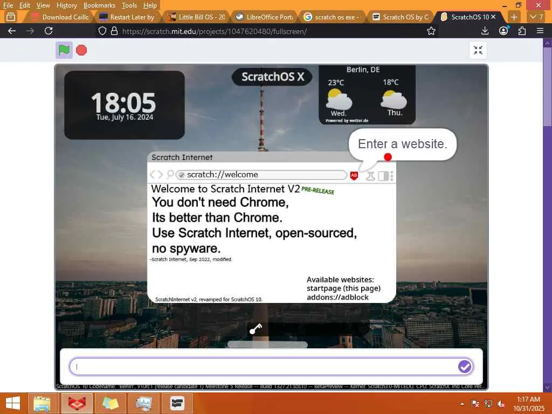Click the 18:05 clock widget
Viewport: 552px width, 414px height.
pyautogui.click(x=125, y=105)
